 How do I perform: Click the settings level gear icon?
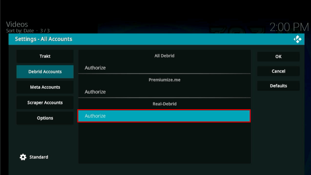[x=23, y=157]
